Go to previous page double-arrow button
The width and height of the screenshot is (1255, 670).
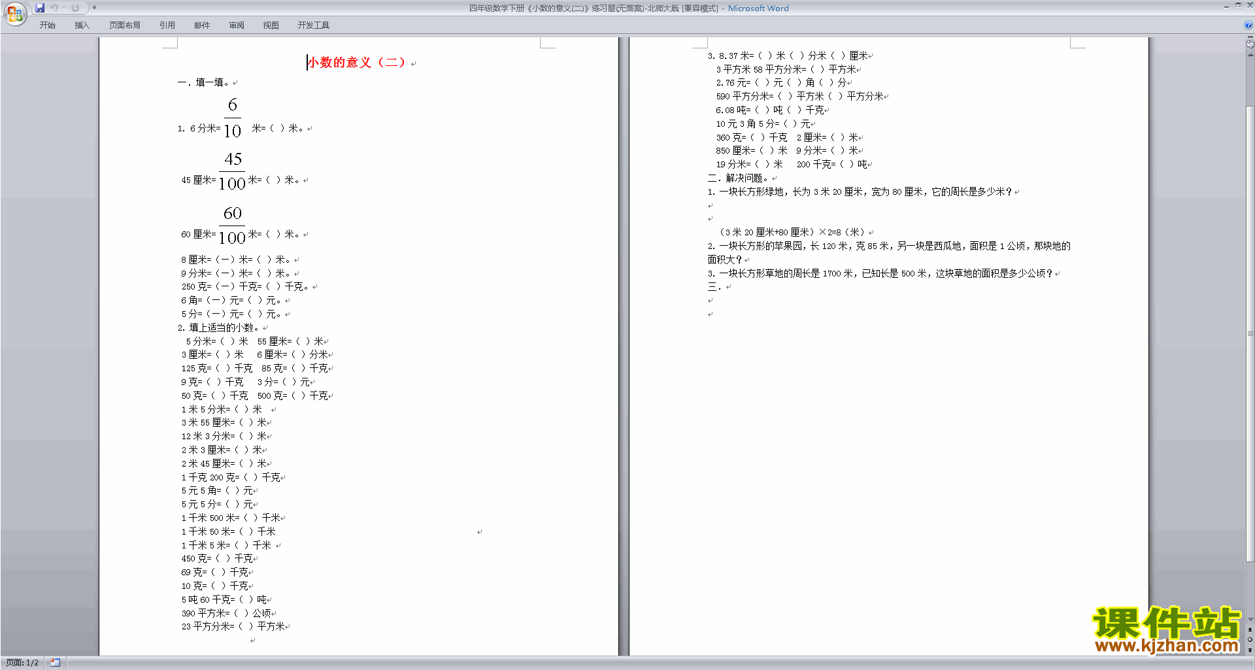click(1250, 630)
